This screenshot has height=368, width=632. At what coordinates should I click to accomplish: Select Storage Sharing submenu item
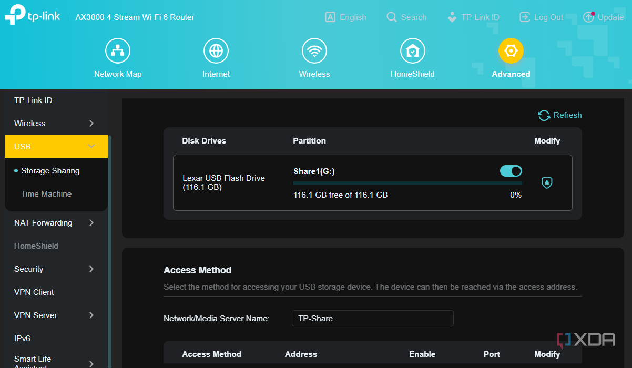click(x=50, y=171)
